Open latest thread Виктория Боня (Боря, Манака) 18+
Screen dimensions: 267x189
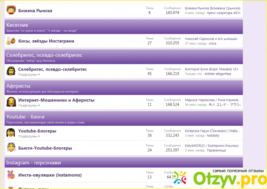[212, 69]
